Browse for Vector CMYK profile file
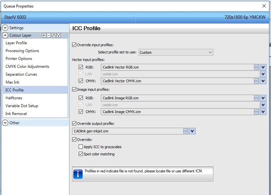 tap(256, 81)
